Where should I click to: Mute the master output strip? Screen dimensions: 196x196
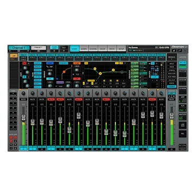pyautogui.click(x=171, y=100)
